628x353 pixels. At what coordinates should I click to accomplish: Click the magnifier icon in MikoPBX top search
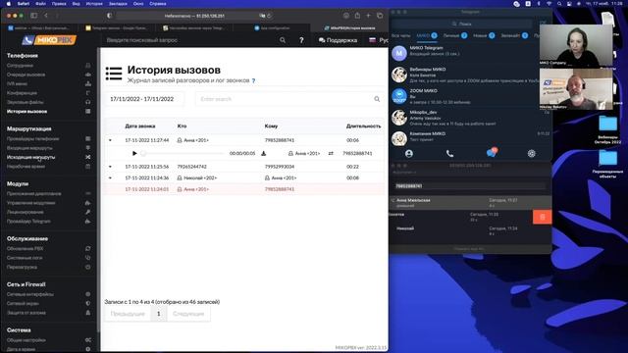[283, 40]
